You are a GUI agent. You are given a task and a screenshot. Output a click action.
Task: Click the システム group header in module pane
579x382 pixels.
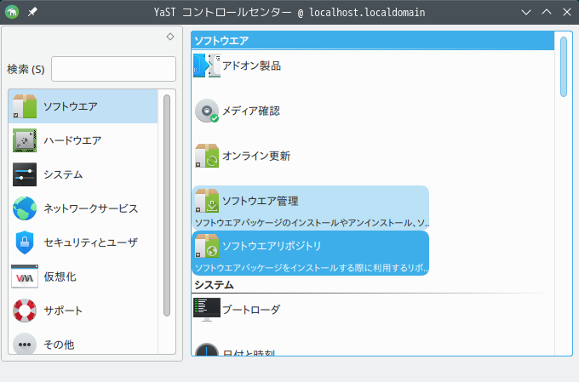pyautogui.click(x=373, y=285)
